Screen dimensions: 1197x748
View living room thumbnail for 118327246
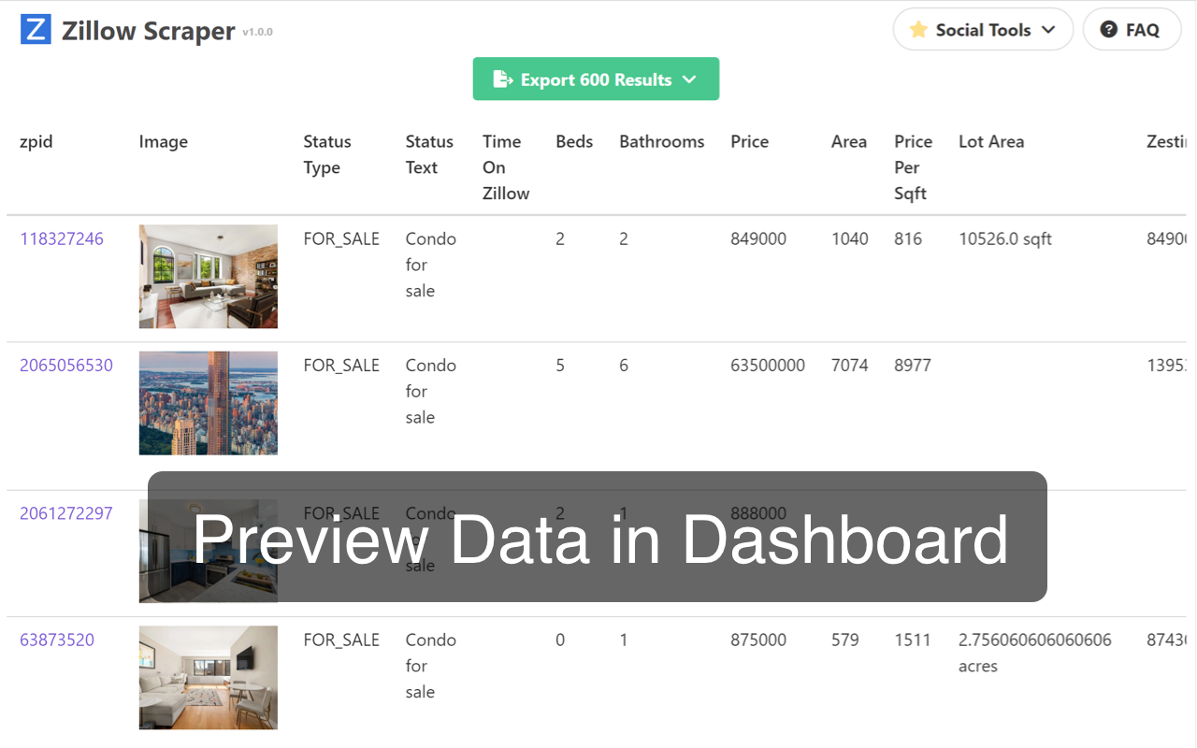tap(209, 276)
